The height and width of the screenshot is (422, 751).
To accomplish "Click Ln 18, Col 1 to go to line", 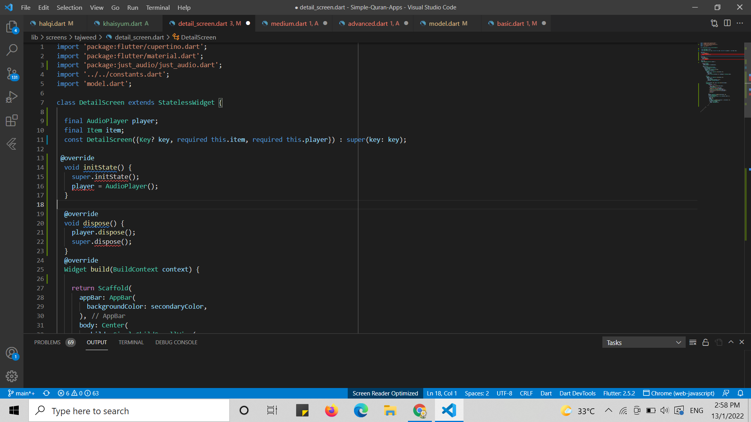I will (x=442, y=393).
